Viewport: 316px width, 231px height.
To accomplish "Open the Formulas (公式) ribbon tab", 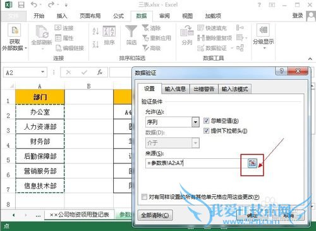I will click(x=118, y=16).
